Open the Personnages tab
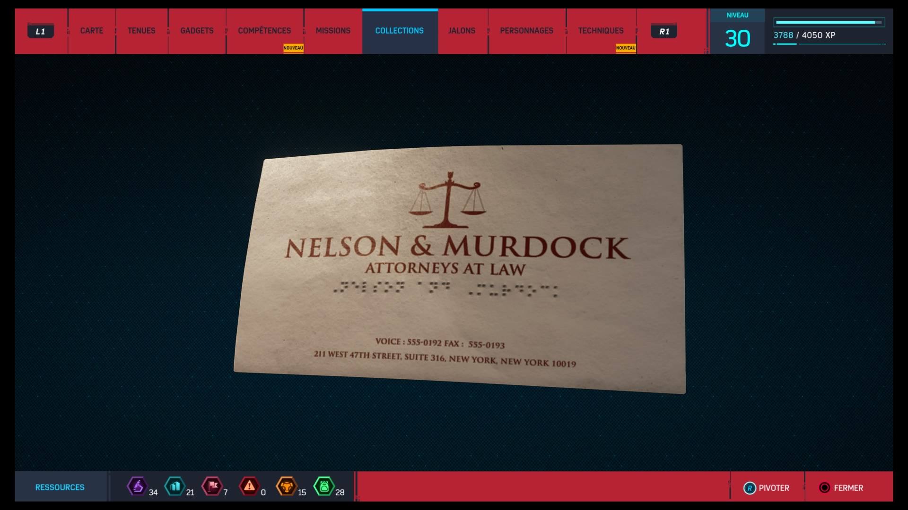 click(x=526, y=31)
